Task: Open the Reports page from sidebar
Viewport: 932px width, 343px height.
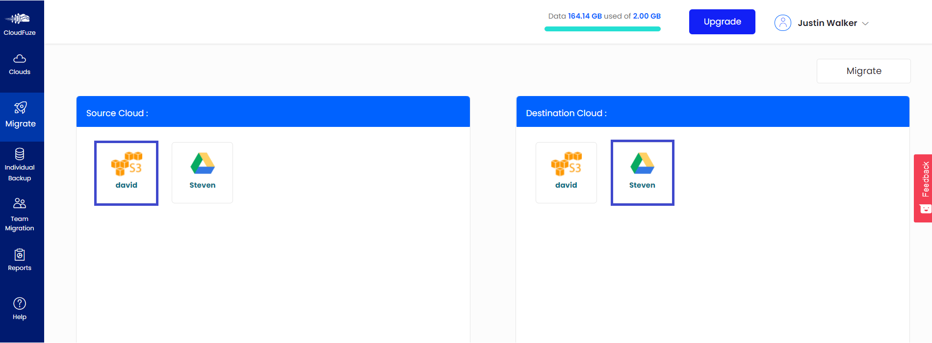Action: pyautogui.click(x=20, y=260)
